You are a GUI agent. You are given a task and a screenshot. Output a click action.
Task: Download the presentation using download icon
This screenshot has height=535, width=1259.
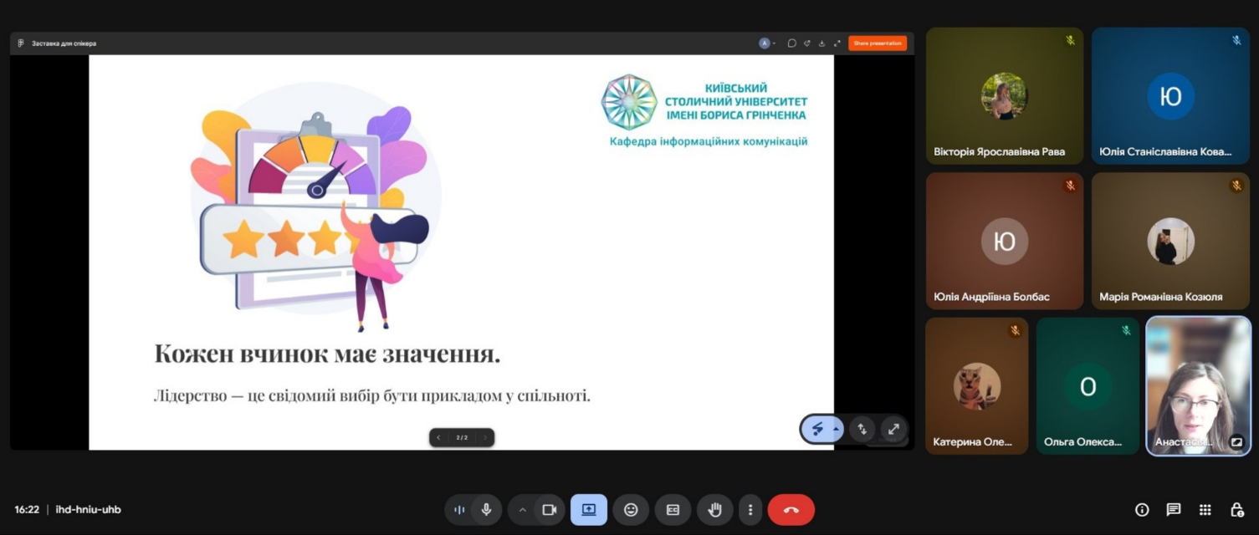pyautogui.click(x=821, y=43)
